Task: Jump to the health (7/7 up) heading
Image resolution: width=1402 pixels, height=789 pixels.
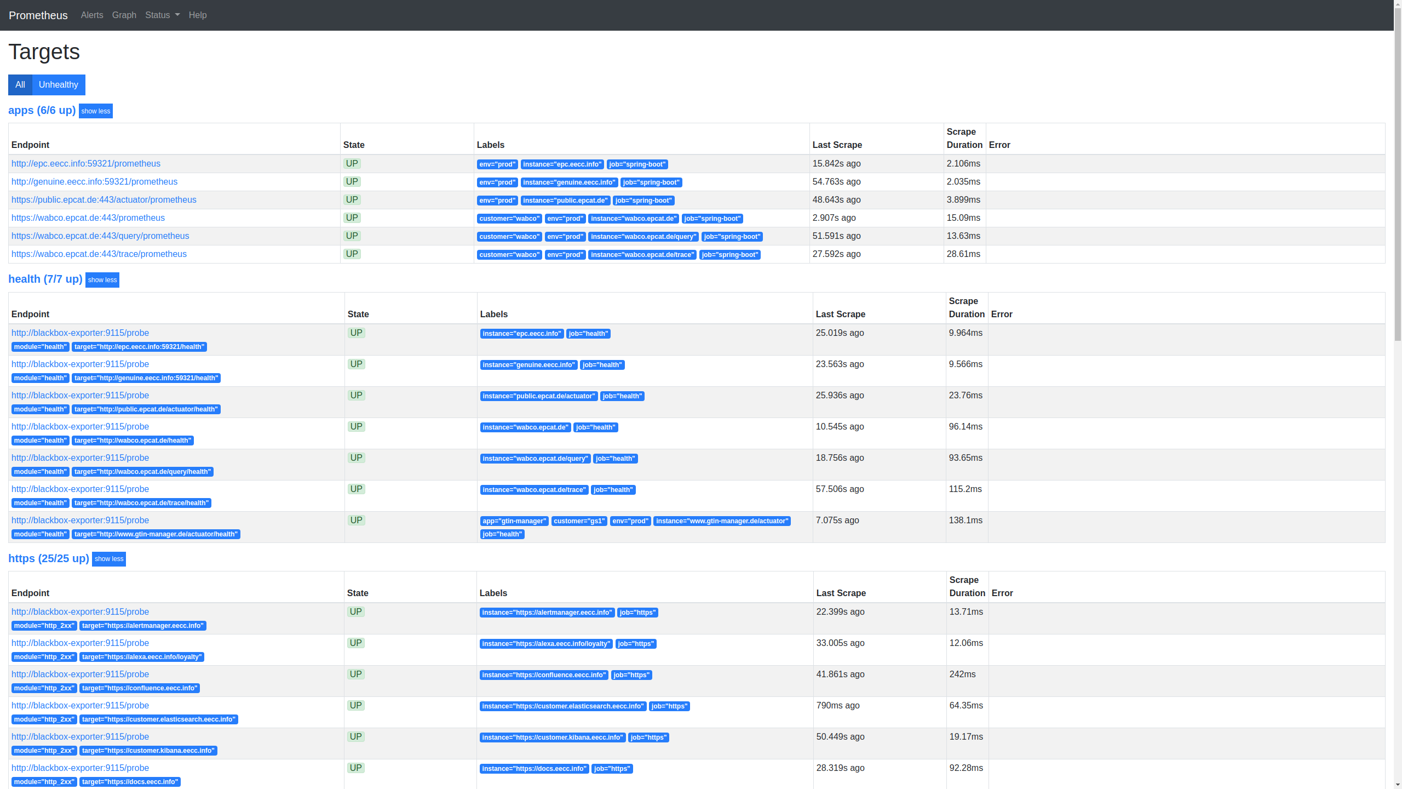Action: [45, 279]
